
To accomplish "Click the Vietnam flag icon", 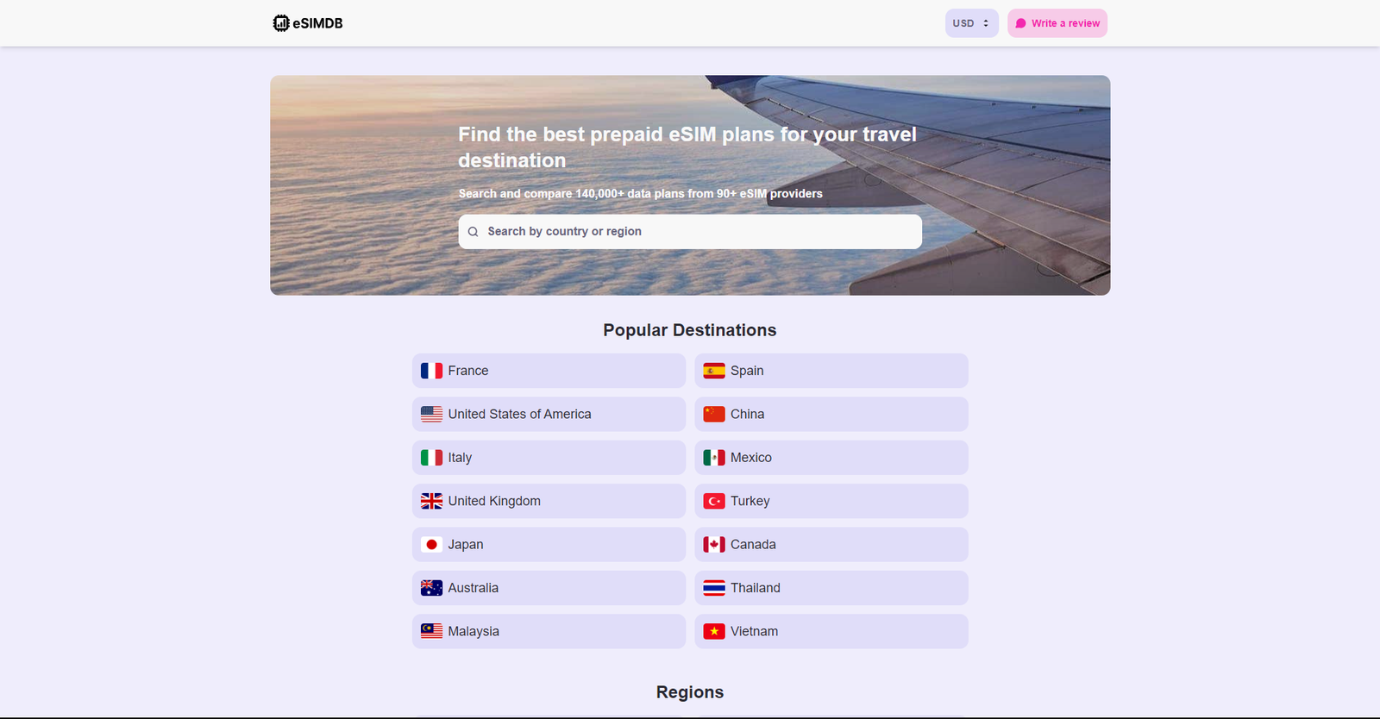I will coord(714,631).
